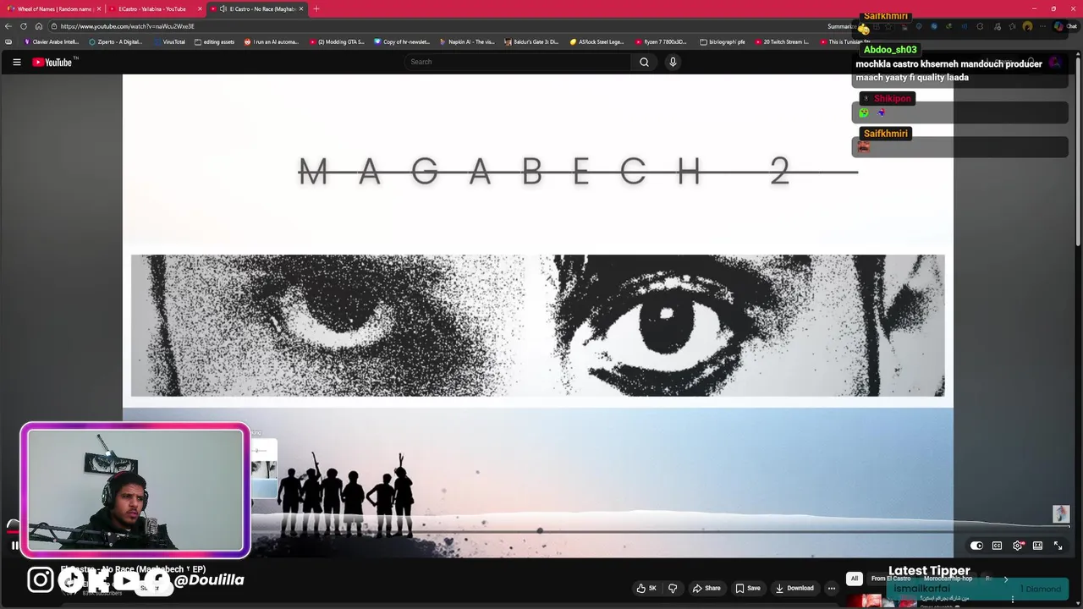Open 'Copy of hr-newslet...' bookmark
This screenshot has height=609, width=1083.
[x=402, y=41]
